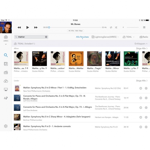Open the cloud streaming sidebar icon
Viewport: 150px width, 150px height.
pyautogui.click(x=6, y=81)
